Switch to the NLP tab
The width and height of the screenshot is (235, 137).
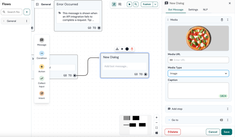pyautogui.click(x=205, y=10)
